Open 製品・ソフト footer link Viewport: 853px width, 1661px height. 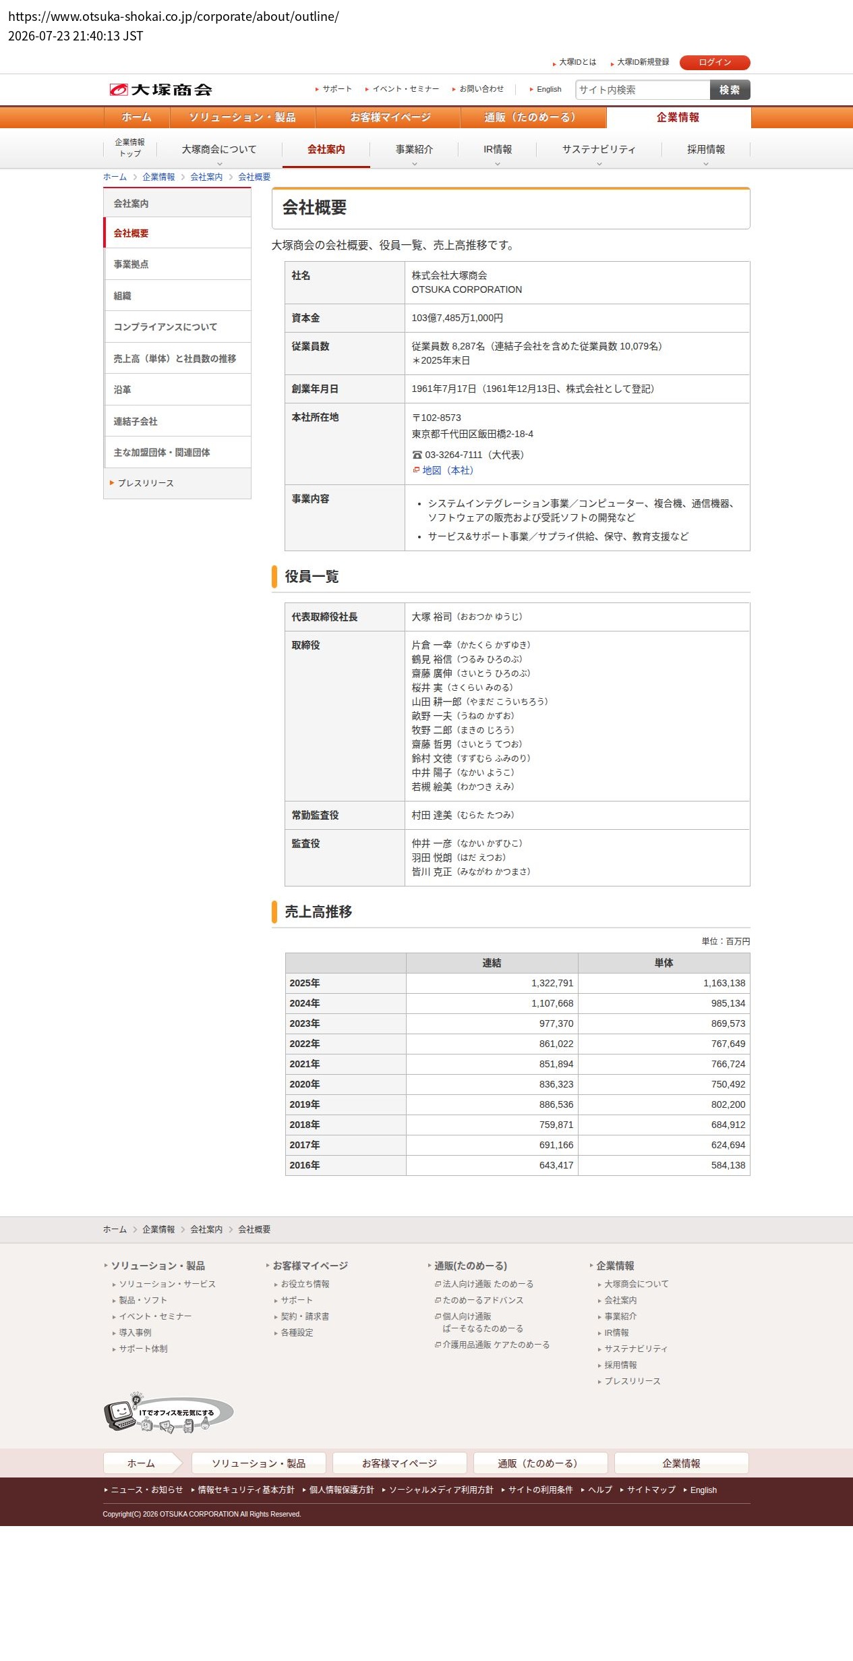[143, 1300]
